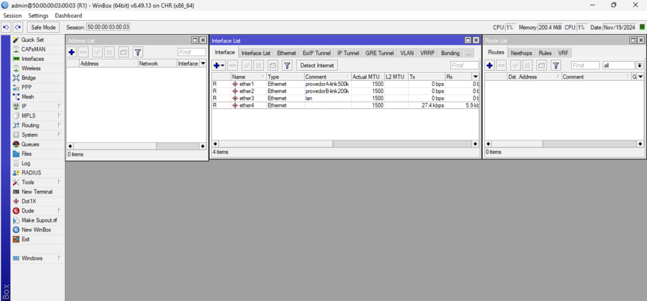
Task: Open column dropdown arrow in Address List header
Action: [x=203, y=64]
